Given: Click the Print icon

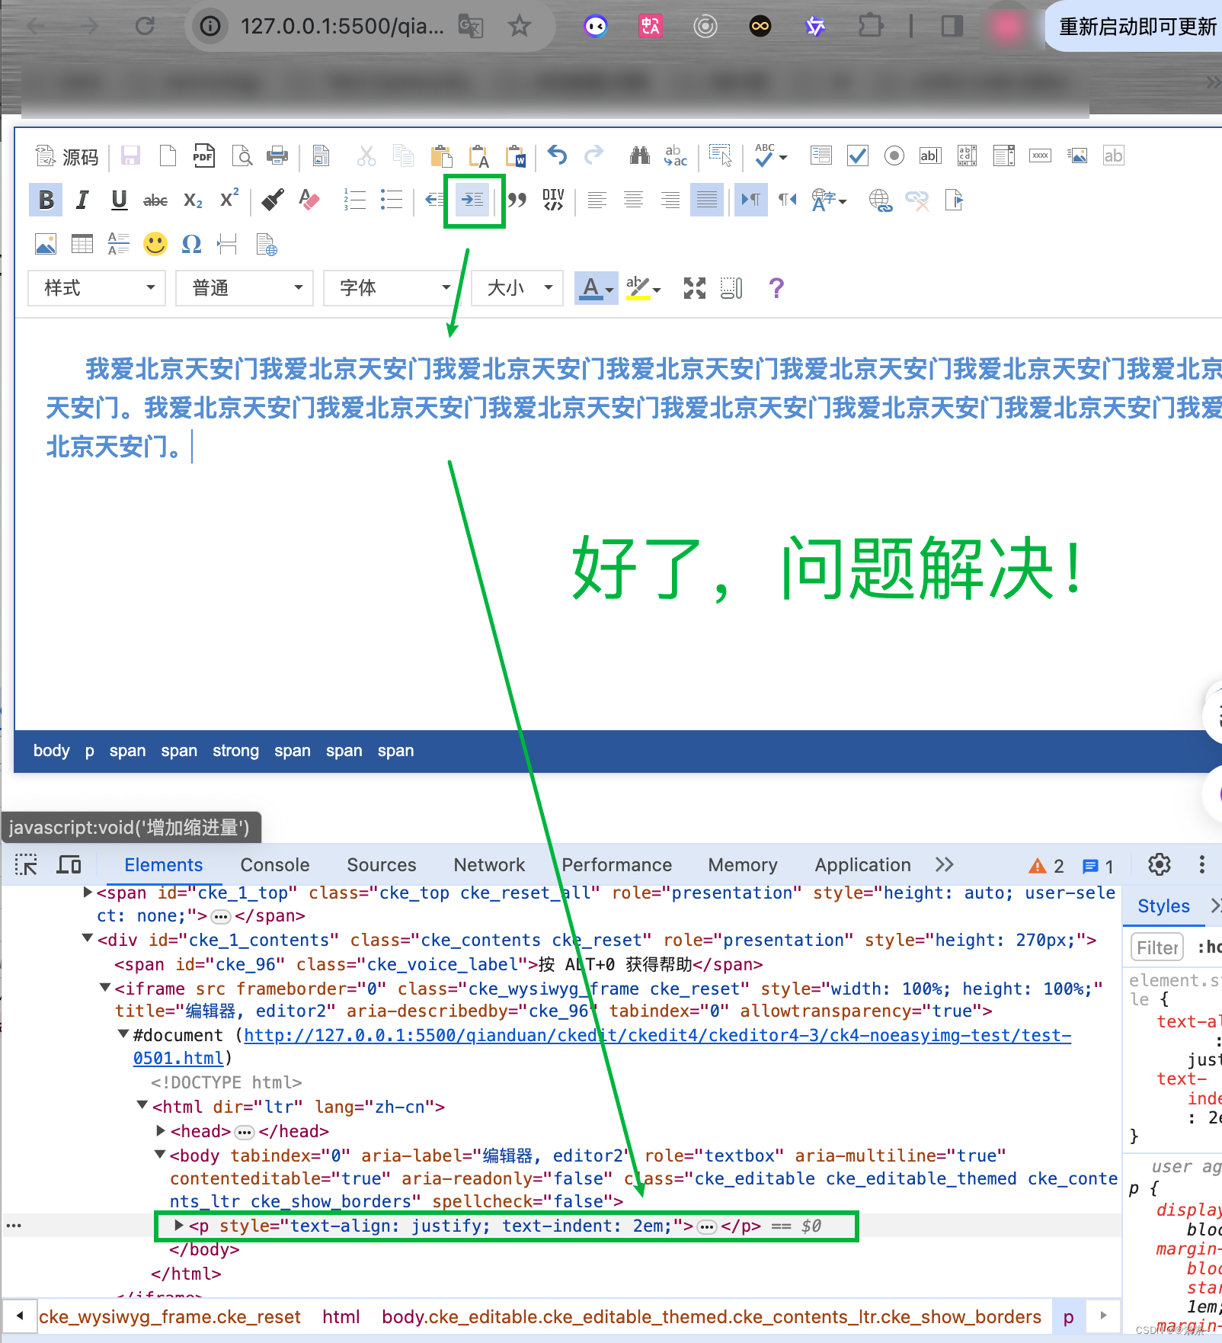Looking at the screenshot, I should (277, 156).
